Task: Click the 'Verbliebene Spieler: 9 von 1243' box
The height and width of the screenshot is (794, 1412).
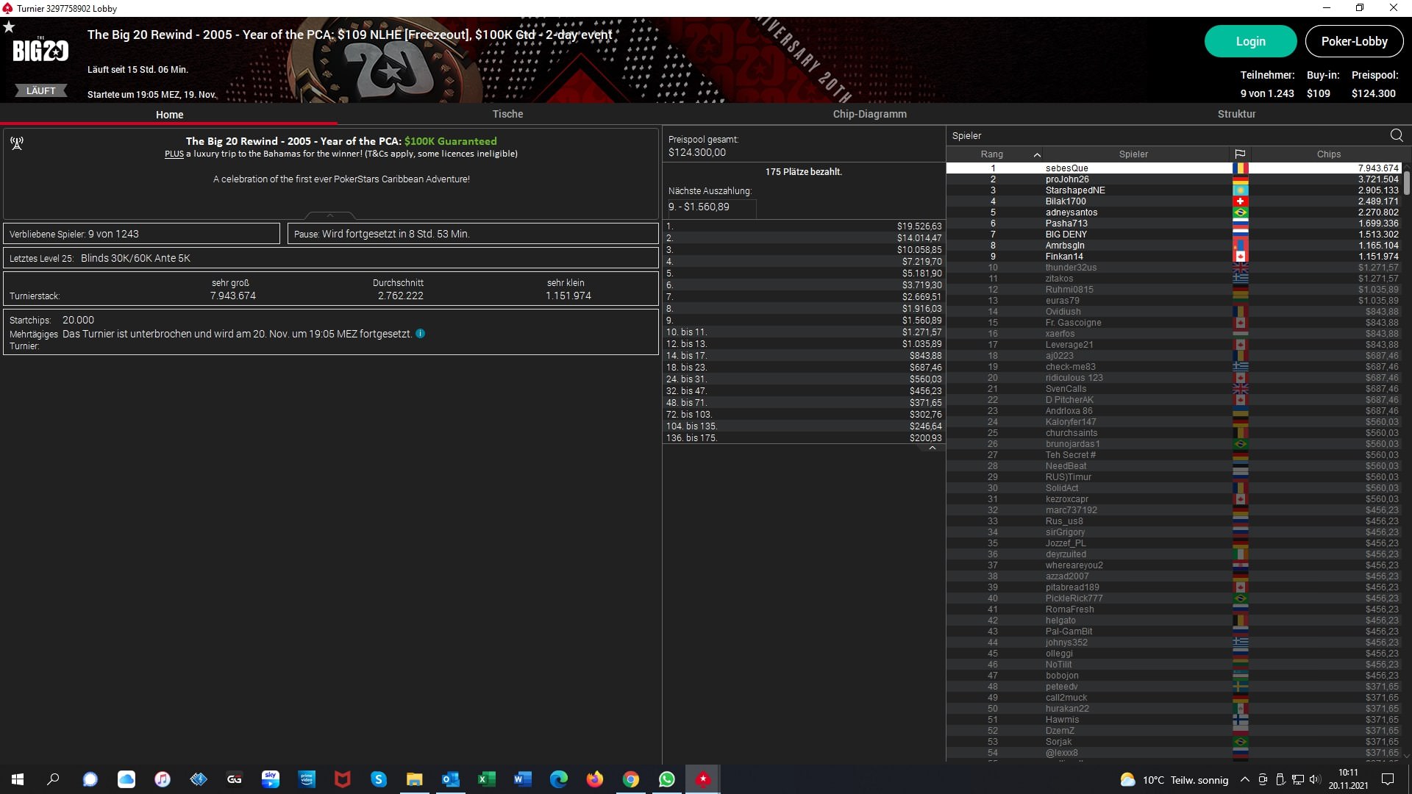Action: coord(141,234)
